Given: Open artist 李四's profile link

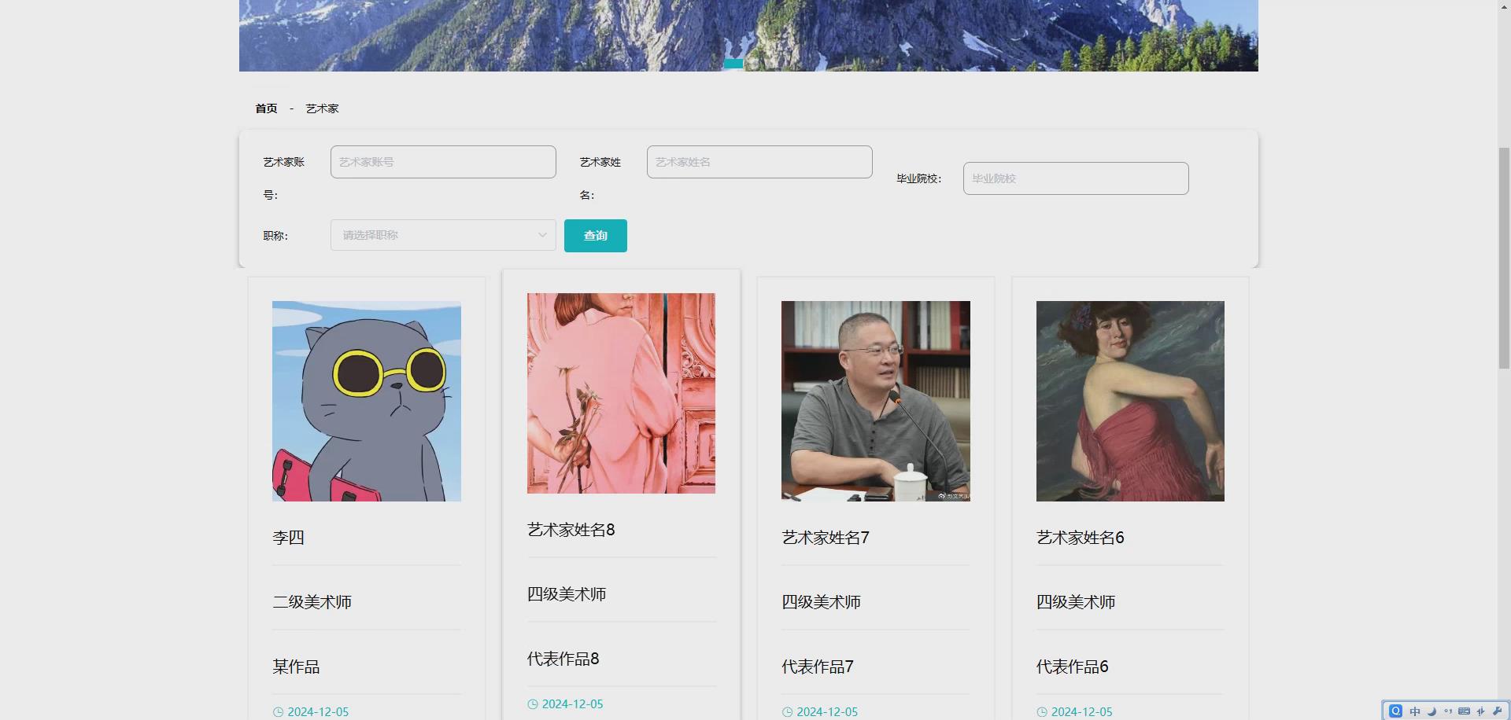Looking at the screenshot, I should 288,538.
